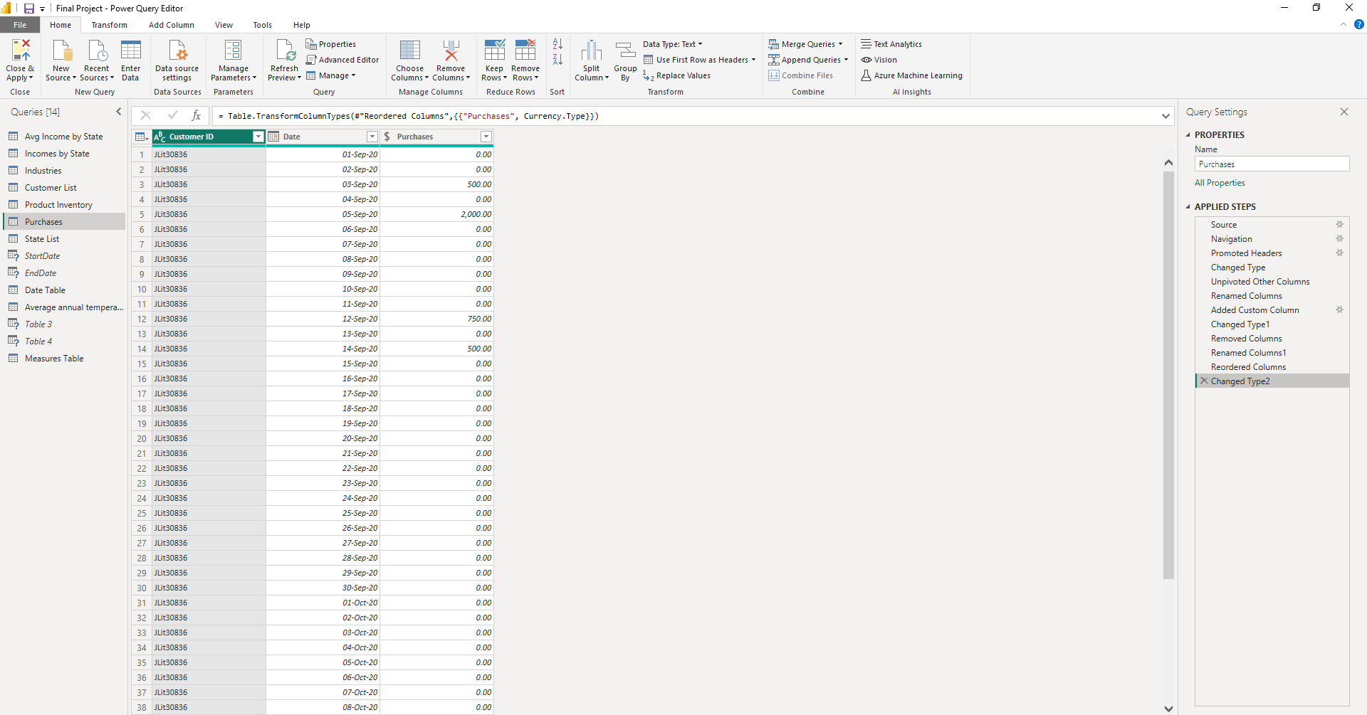
Task: Open Date column filter dropdown
Action: coord(372,137)
